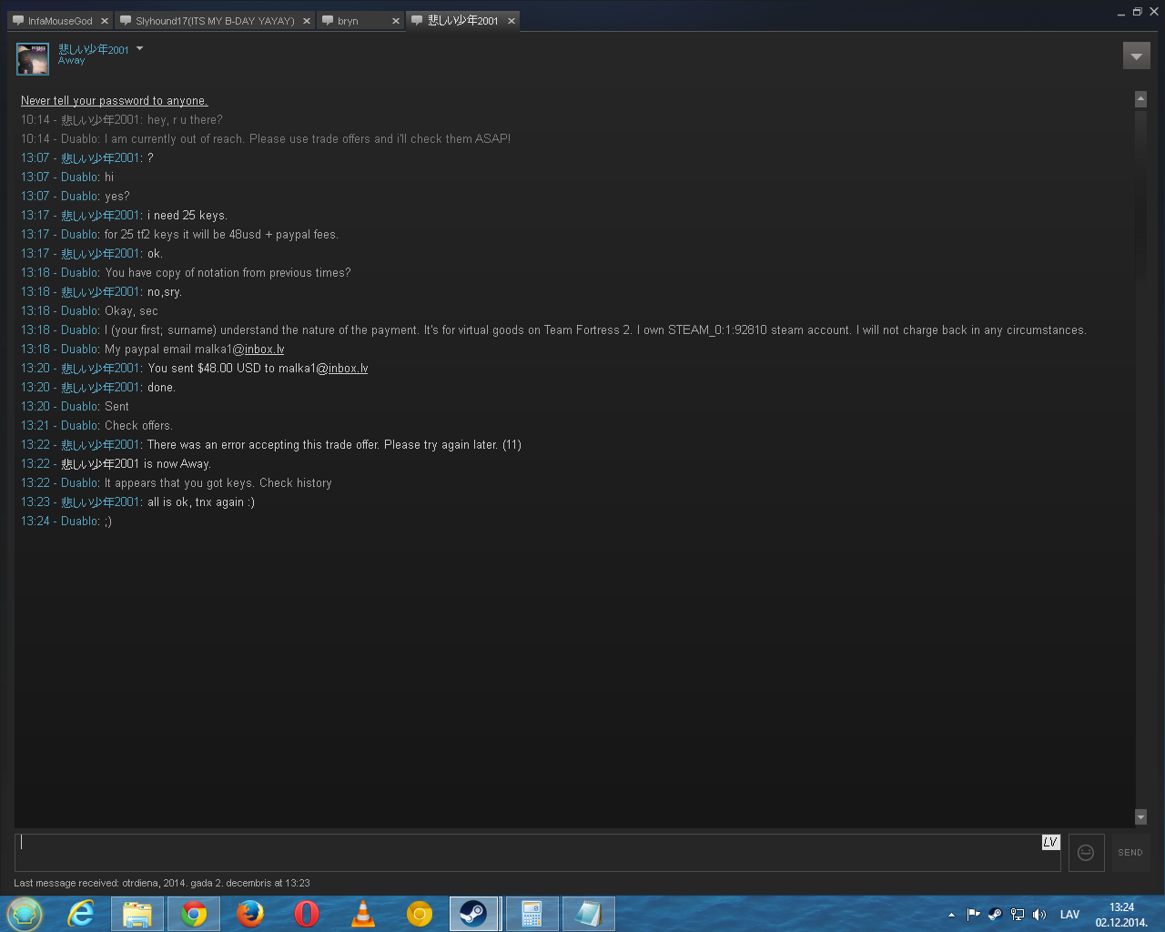Open the Slyhound17 chat tab
The image size is (1165, 932).
point(215,21)
